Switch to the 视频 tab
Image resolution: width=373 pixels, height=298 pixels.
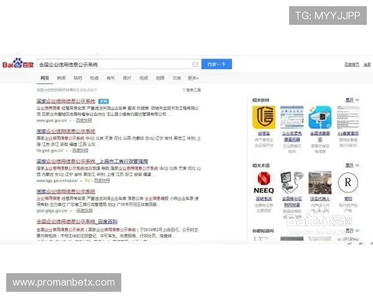144,78
